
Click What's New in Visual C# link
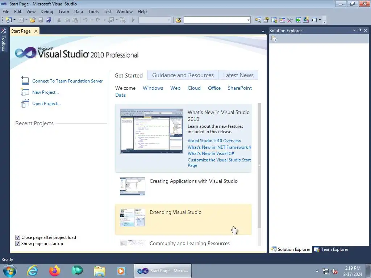211,153
